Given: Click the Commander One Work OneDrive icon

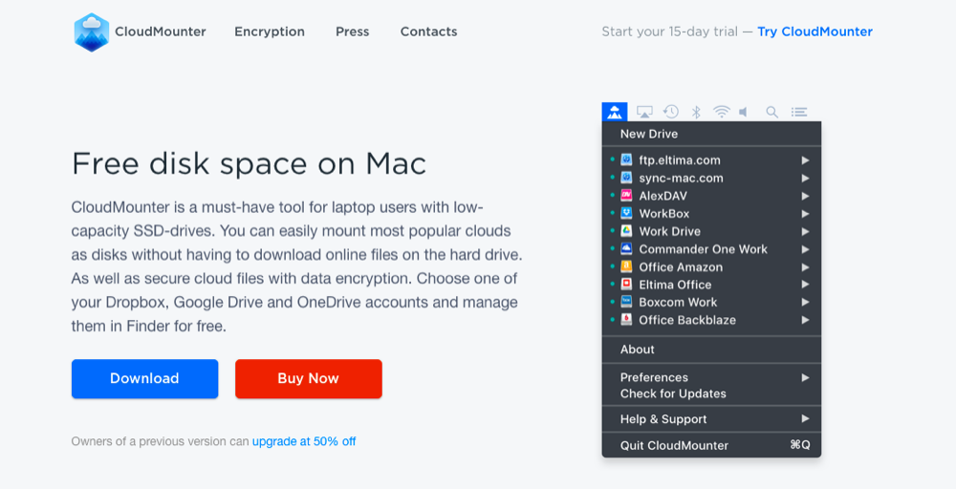Looking at the screenshot, I should coord(626,248).
